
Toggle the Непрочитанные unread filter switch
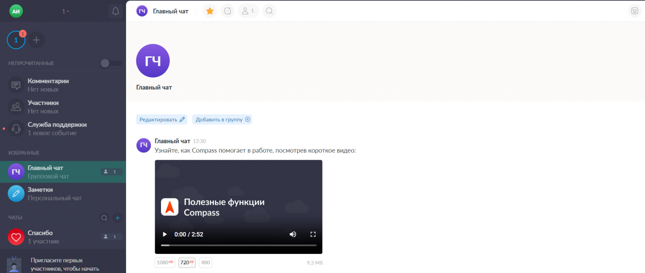pos(111,63)
